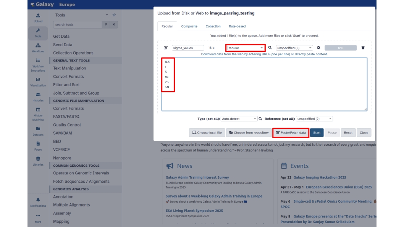The width and height of the screenshot is (404, 227).
Task: Open Get Data tool section
Action: pos(61,36)
